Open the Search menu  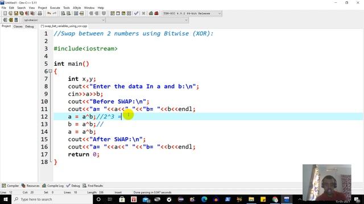[21, 7]
